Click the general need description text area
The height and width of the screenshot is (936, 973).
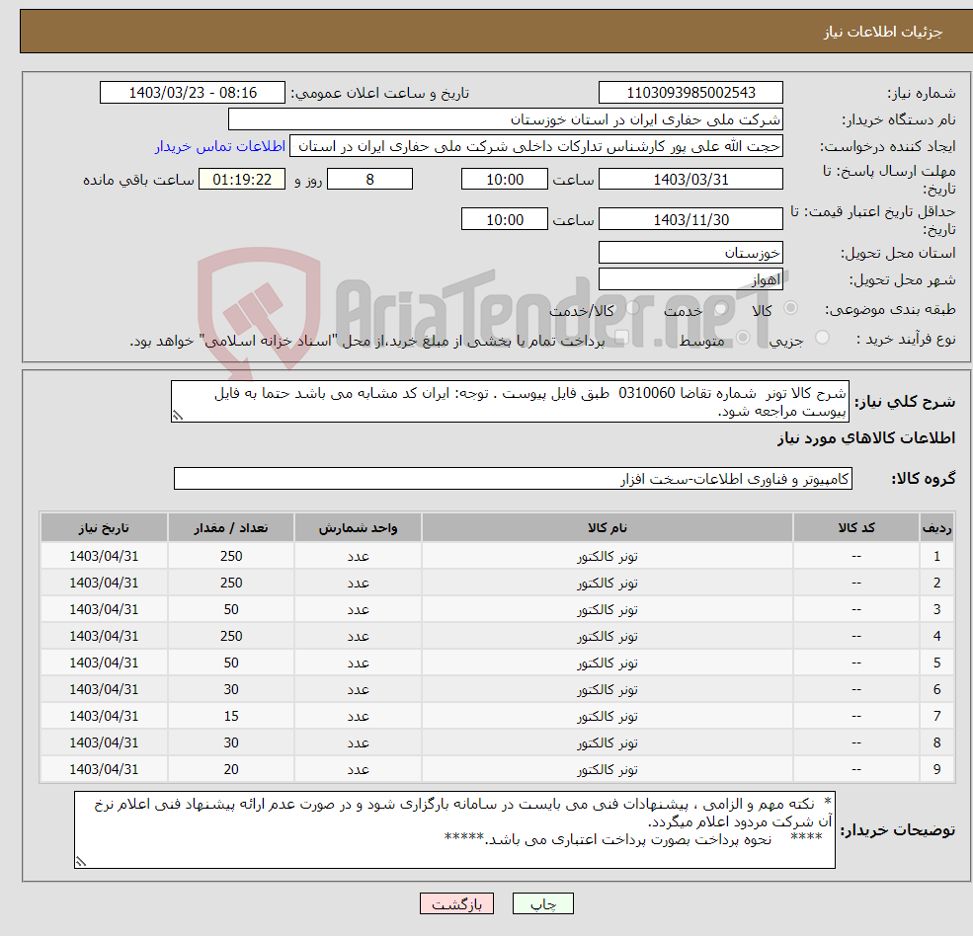[510, 402]
